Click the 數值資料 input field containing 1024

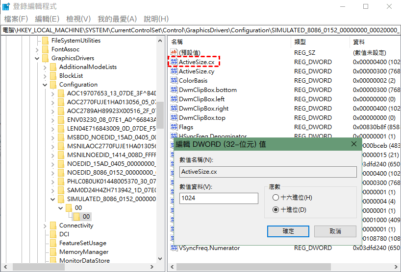(x=219, y=198)
